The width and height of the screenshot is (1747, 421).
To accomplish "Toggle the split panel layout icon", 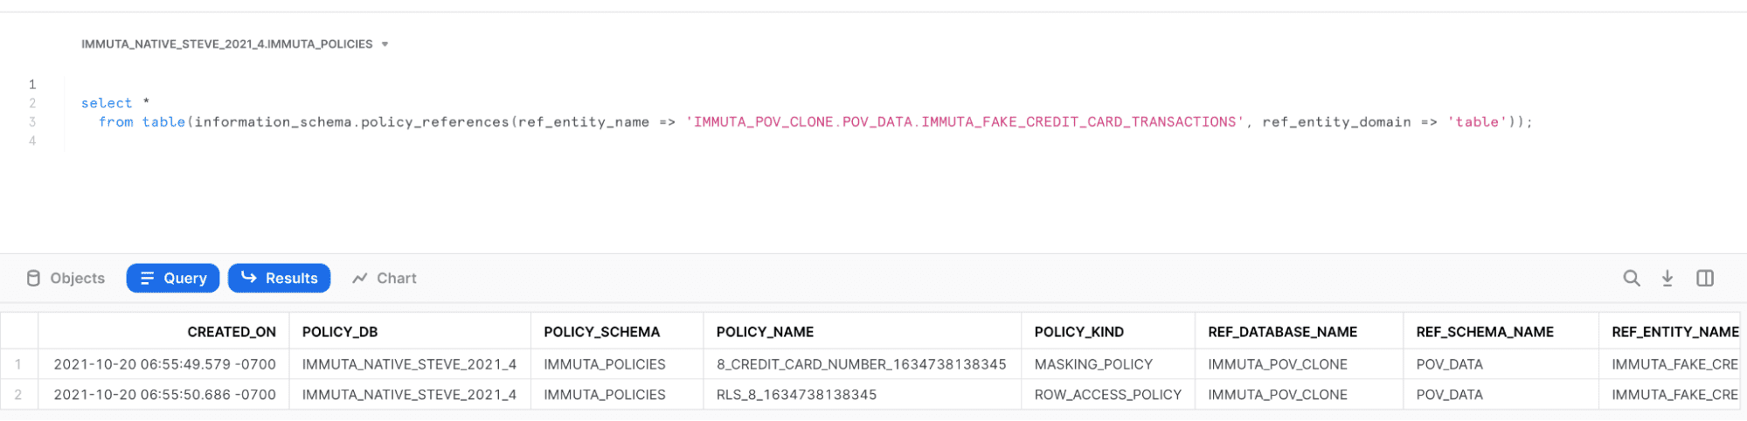I will click(1704, 278).
